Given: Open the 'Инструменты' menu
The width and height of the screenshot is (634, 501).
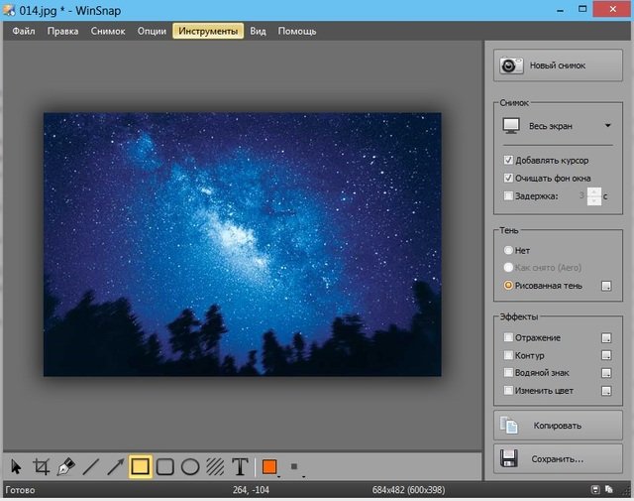Looking at the screenshot, I should coord(208,31).
